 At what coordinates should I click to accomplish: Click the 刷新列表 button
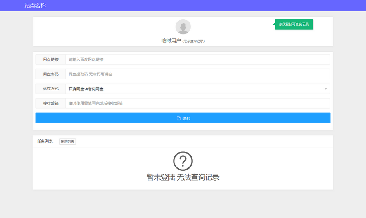click(68, 141)
